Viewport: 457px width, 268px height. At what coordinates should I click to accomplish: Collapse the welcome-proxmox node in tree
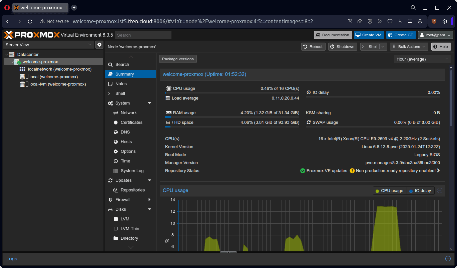(x=12, y=62)
